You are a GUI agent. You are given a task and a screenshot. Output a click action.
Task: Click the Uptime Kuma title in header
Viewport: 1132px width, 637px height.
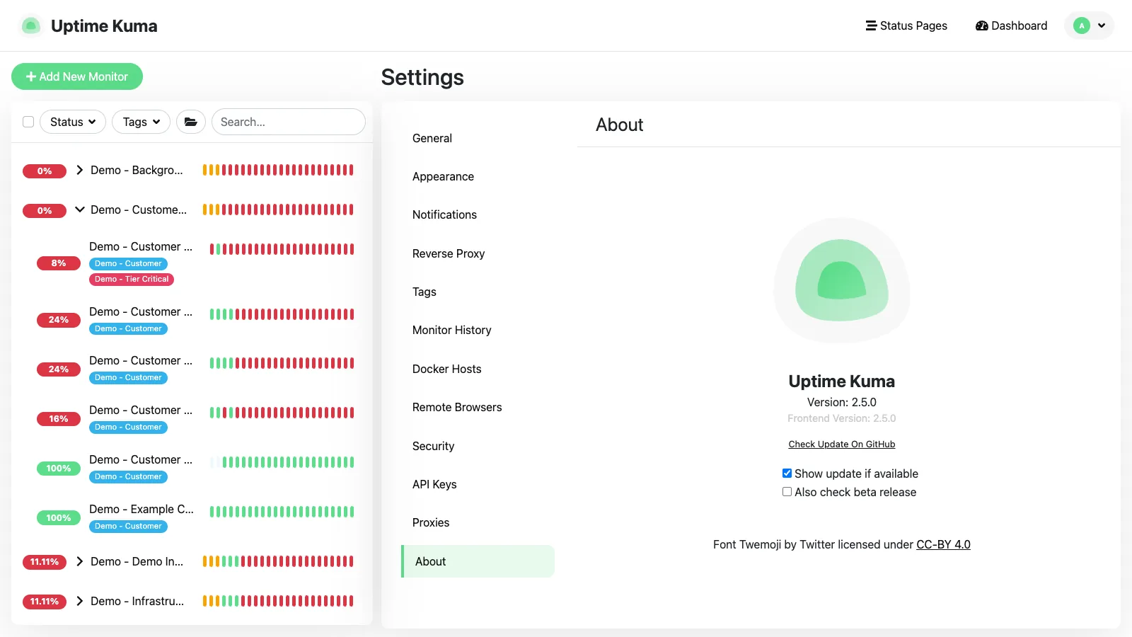coord(104,26)
